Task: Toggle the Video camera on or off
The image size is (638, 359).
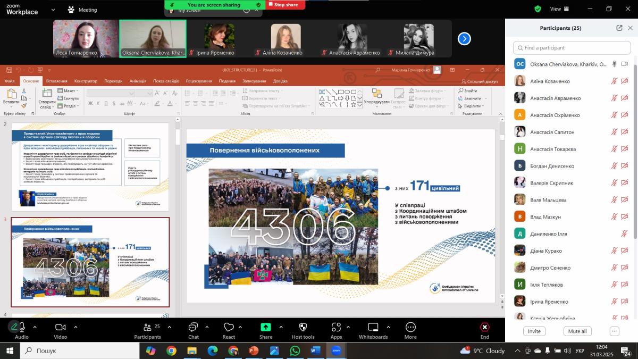Action: [x=61, y=328]
